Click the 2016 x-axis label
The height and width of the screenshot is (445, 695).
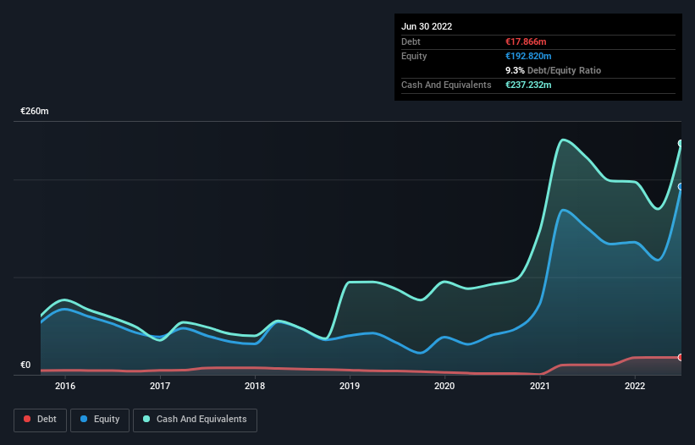[65, 386]
